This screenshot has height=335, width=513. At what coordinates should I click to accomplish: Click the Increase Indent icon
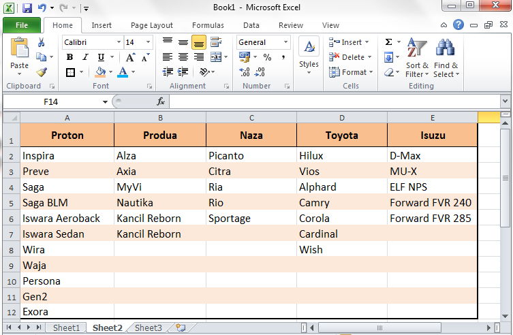(x=183, y=72)
